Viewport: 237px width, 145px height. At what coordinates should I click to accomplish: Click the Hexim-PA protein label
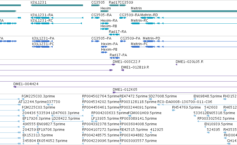coord(109,44)
